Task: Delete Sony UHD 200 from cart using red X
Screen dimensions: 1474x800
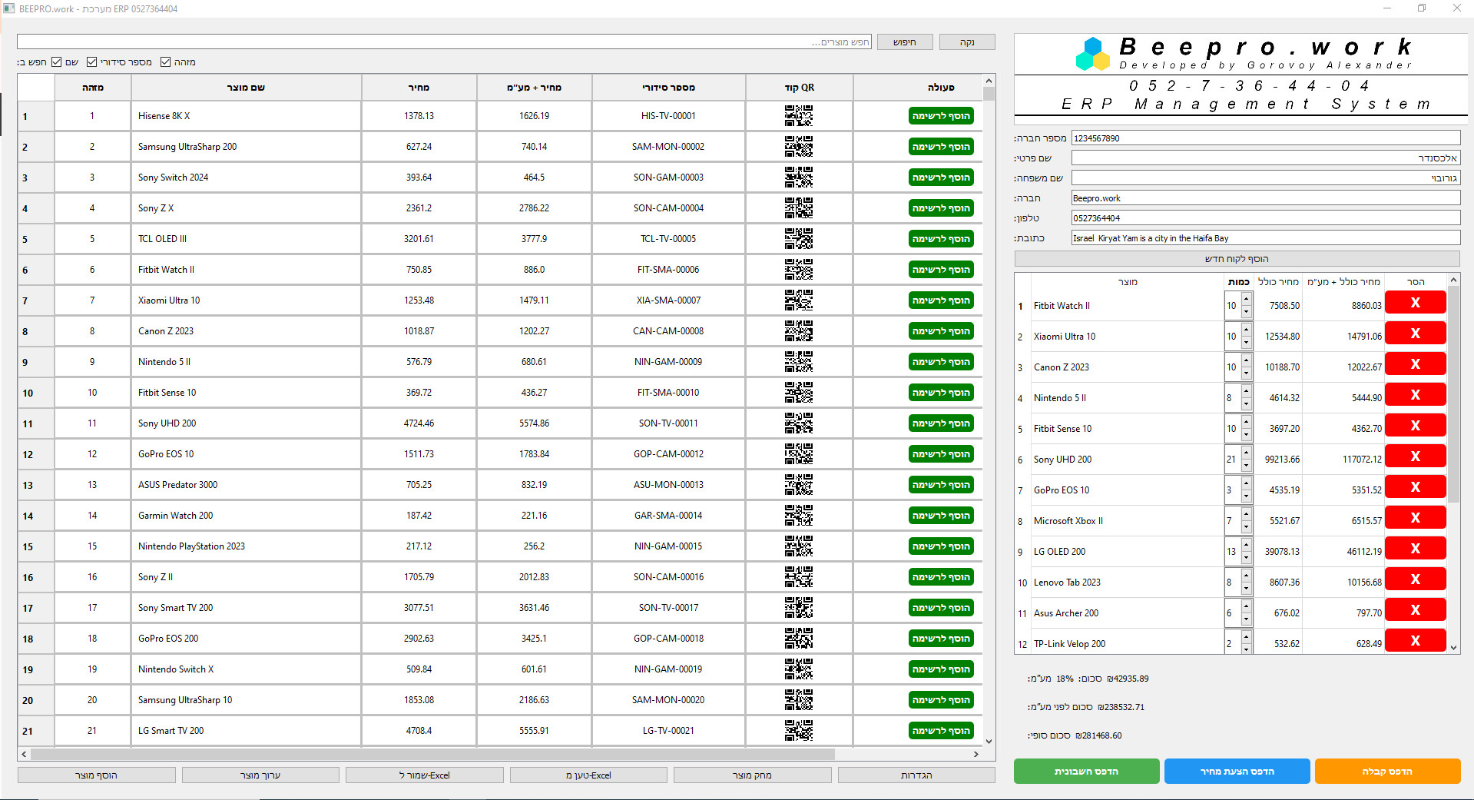Action: [1414, 456]
